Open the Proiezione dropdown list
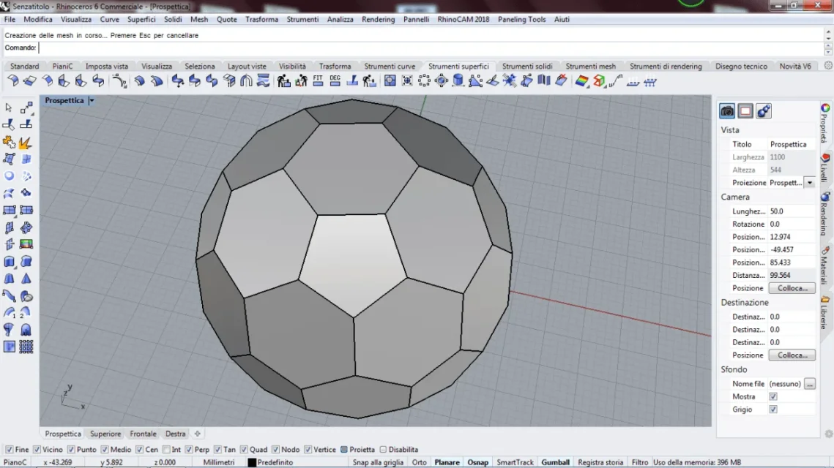This screenshot has height=468, width=834. [810, 183]
